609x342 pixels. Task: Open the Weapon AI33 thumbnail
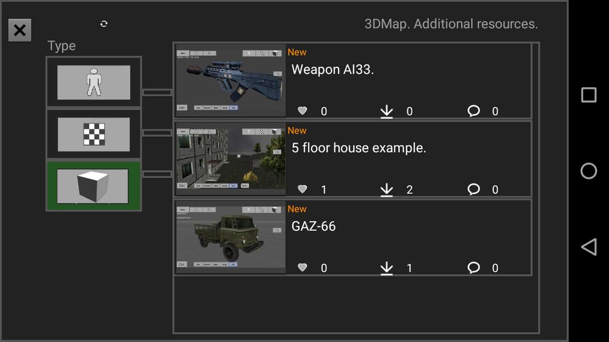[231, 80]
